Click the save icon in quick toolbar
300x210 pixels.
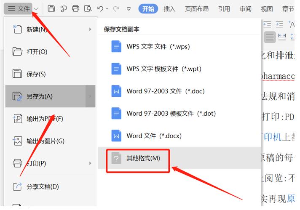pos(51,8)
